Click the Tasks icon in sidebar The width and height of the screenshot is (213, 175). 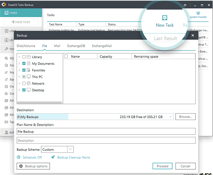(x=6, y=13)
